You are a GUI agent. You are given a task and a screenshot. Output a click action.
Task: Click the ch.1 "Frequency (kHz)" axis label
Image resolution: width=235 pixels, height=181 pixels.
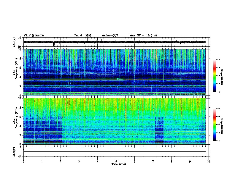[x=17, y=69]
